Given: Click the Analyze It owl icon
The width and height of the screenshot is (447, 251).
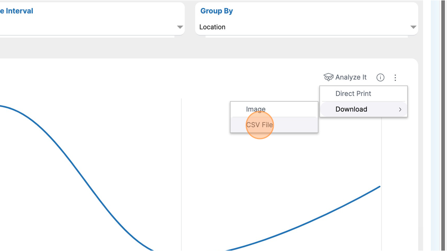Looking at the screenshot, I should pos(328,77).
